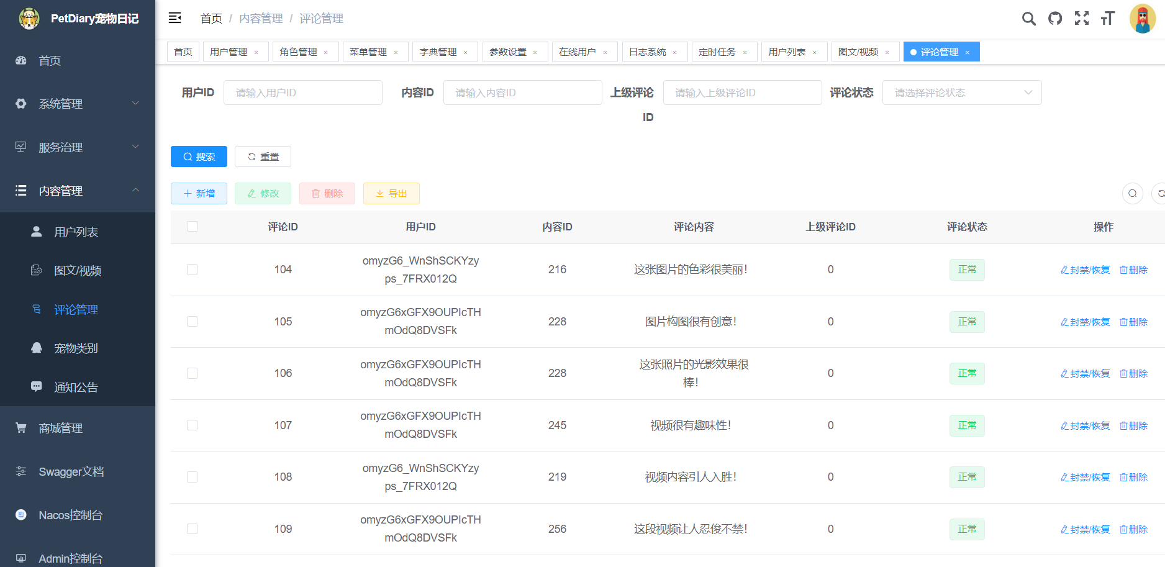The width and height of the screenshot is (1165, 567).
Task: Check the row for comment 107
Action: point(193,425)
